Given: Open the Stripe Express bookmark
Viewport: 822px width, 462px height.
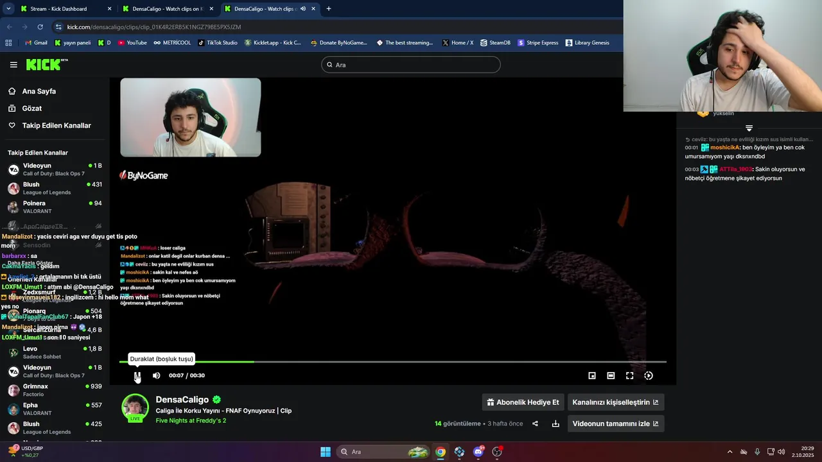Looking at the screenshot, I should (538, 43).
